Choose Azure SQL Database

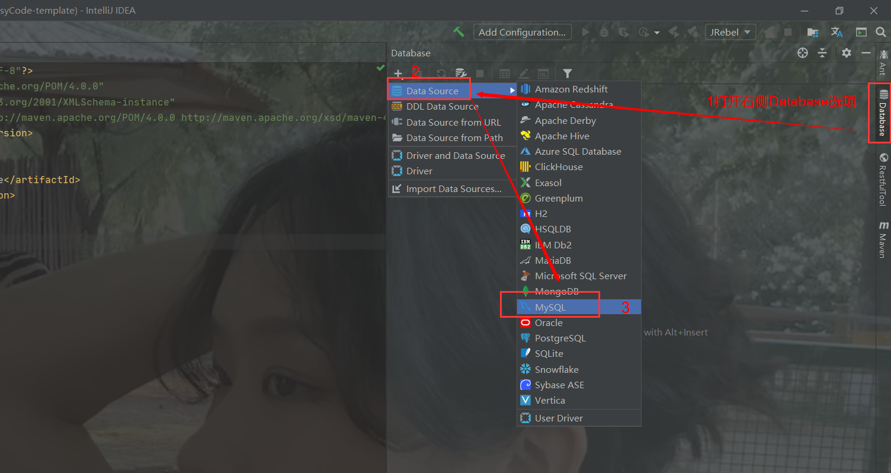point(579,151)
